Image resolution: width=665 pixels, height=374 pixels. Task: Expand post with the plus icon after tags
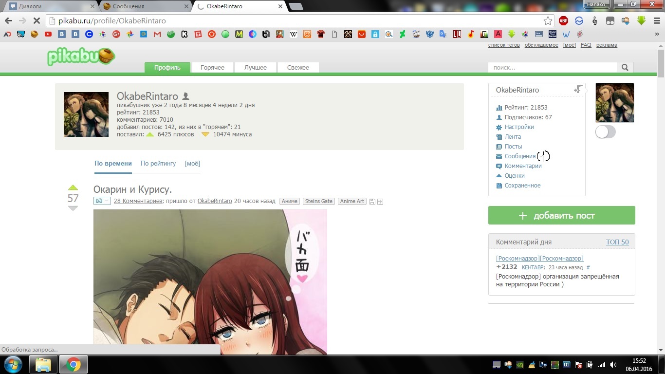pyautogui.click(x=380, y=202)
